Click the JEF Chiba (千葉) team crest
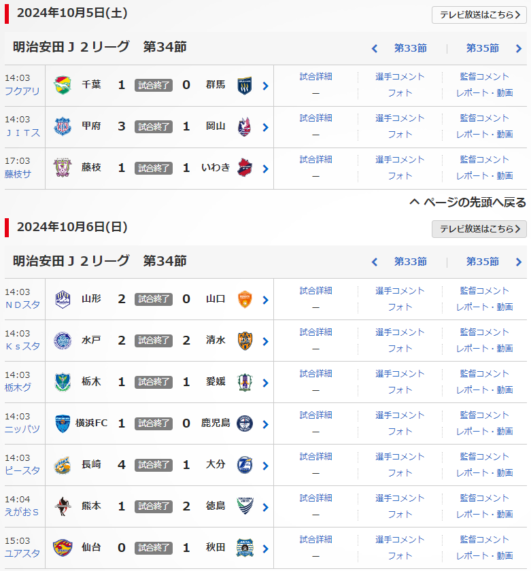This screenshot has height=571, width=531. pyautogui.click(x=63, y=86)
